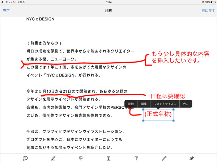Open the フォントサイズ... option
This screenshot has width=217, height=163.
click(165, 104)
